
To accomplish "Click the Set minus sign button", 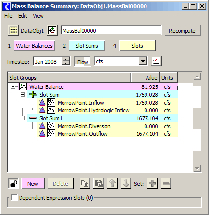I will (166, 183).
